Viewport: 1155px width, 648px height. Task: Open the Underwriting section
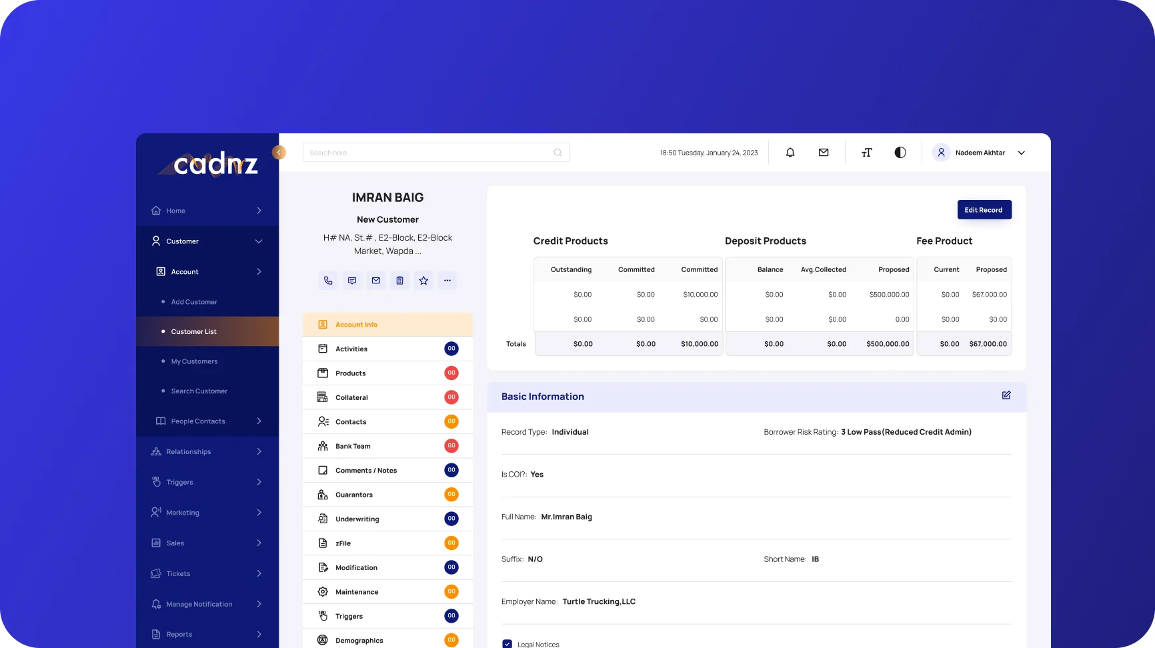357,519
